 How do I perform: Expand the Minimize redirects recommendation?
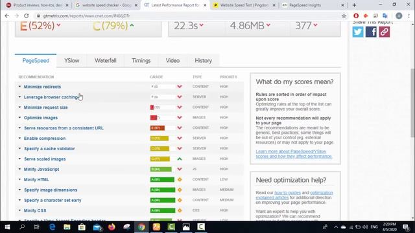click(19, 87)
